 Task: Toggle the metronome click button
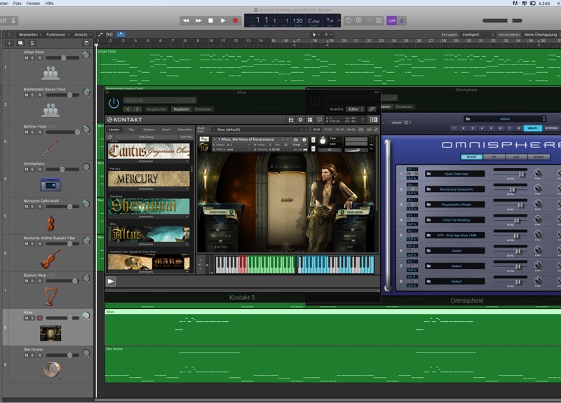[x=402, y=21]
